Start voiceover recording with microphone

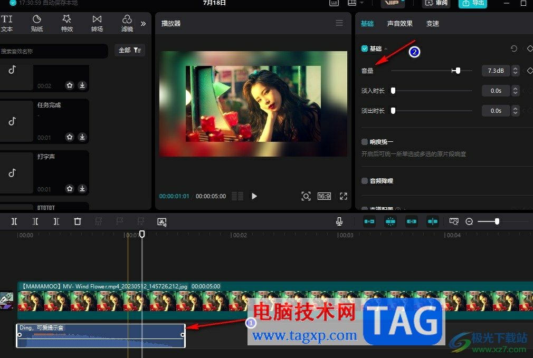(339, 221)
